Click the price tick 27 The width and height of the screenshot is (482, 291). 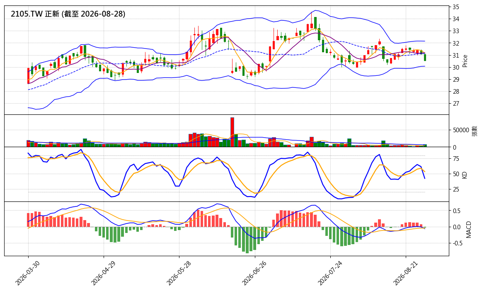(456, 104)
